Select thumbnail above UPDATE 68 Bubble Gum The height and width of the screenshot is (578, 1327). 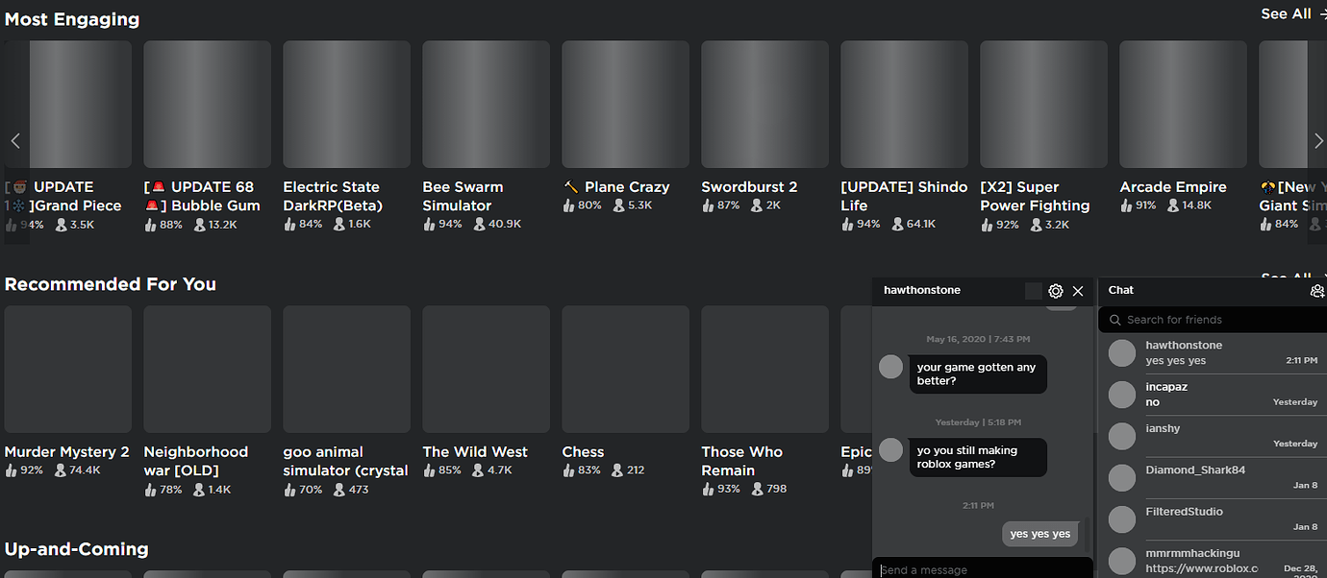click(207, 105)
